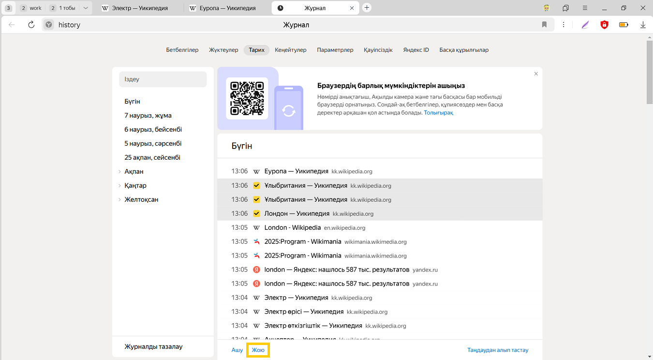This screenshot has height=360, width=653.
Task: Open the downloads arrow icon
Action: click(x=643, y=25)
